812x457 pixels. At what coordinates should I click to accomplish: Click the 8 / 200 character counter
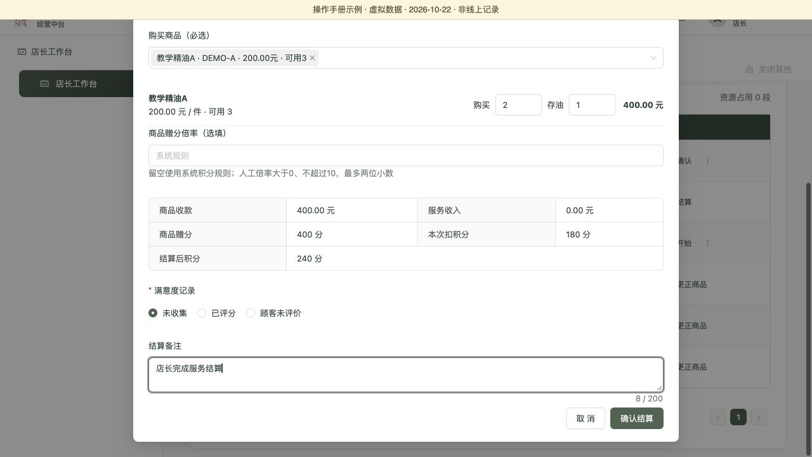[649, 399]
